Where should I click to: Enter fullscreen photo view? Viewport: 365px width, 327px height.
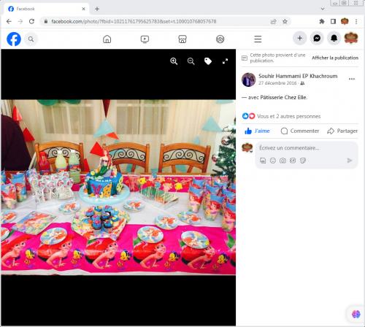click(x=225, y=61)
